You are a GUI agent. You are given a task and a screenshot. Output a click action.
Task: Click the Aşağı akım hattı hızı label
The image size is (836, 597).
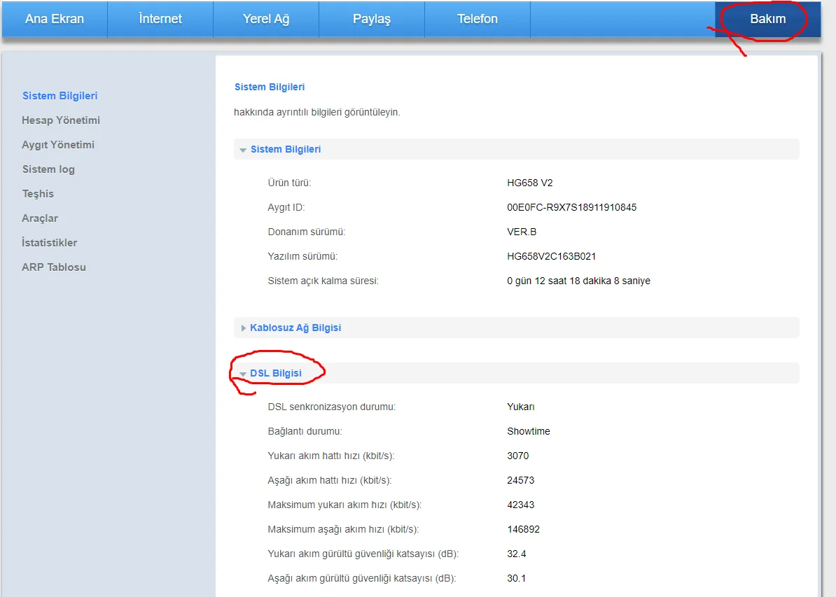(x=330, y=480)
